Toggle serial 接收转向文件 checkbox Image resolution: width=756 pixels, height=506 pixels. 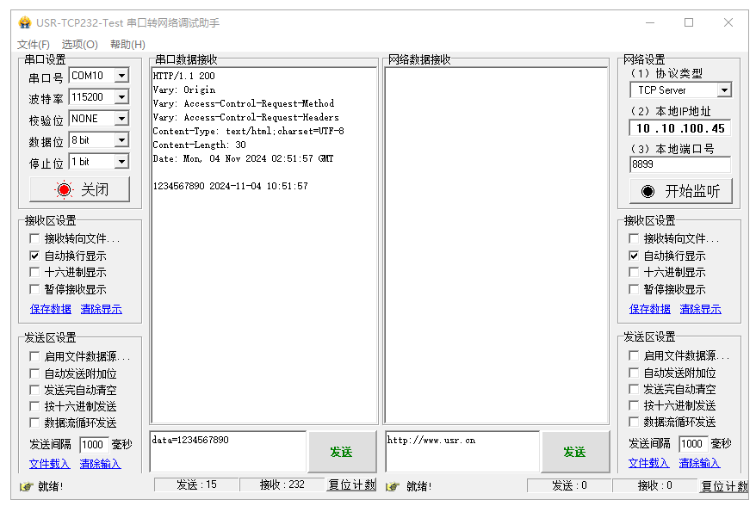34,238
